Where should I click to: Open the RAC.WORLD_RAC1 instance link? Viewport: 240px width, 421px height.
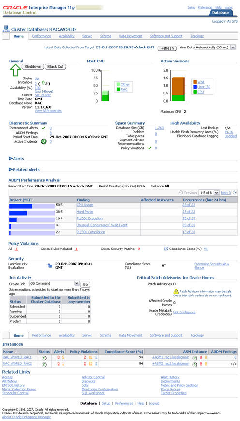17,357
